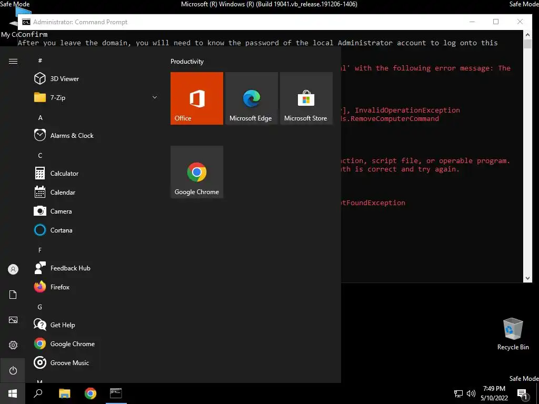Open the 7-Zip folder entry
Viewport: 539px width, 404px height.
click(x=96, y=97)
